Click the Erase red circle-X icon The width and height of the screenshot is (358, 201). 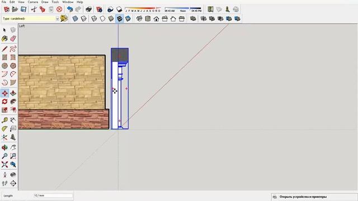[x=59, y=9]
